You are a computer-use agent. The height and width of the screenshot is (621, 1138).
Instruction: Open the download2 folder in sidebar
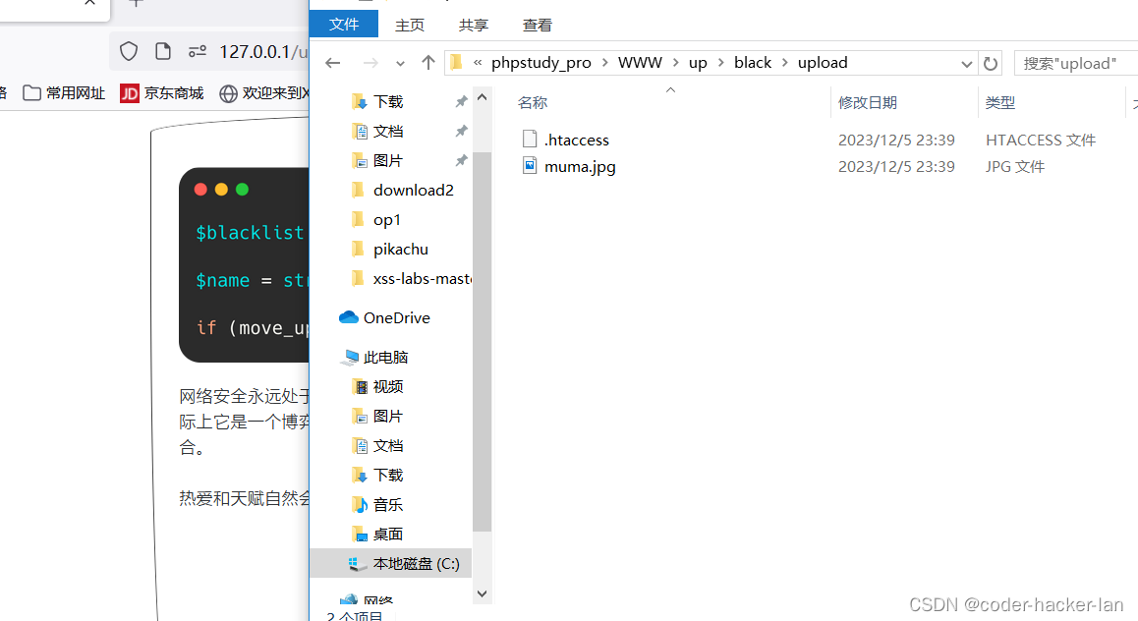click(412, 190)
